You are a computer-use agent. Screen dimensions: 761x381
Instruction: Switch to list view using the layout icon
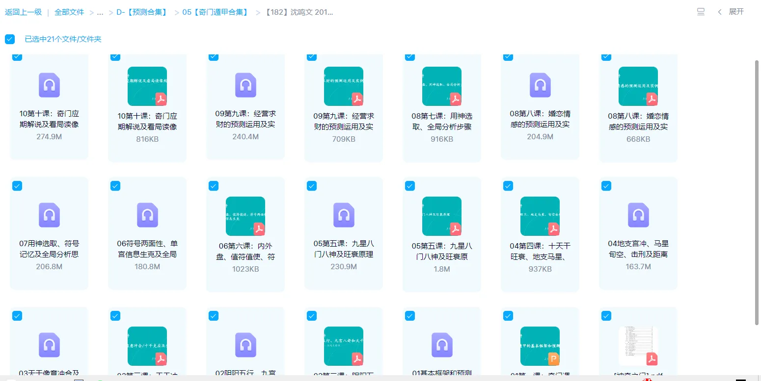point(701,11)
